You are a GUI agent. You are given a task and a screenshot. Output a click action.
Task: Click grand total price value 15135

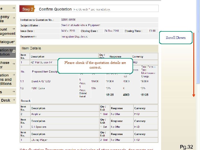[x=110, y=95]
